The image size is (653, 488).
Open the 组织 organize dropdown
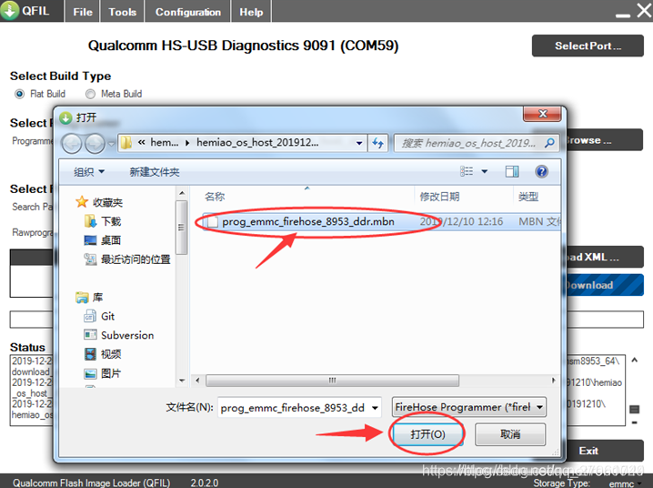pyautogui.click(x=89, y=172)
